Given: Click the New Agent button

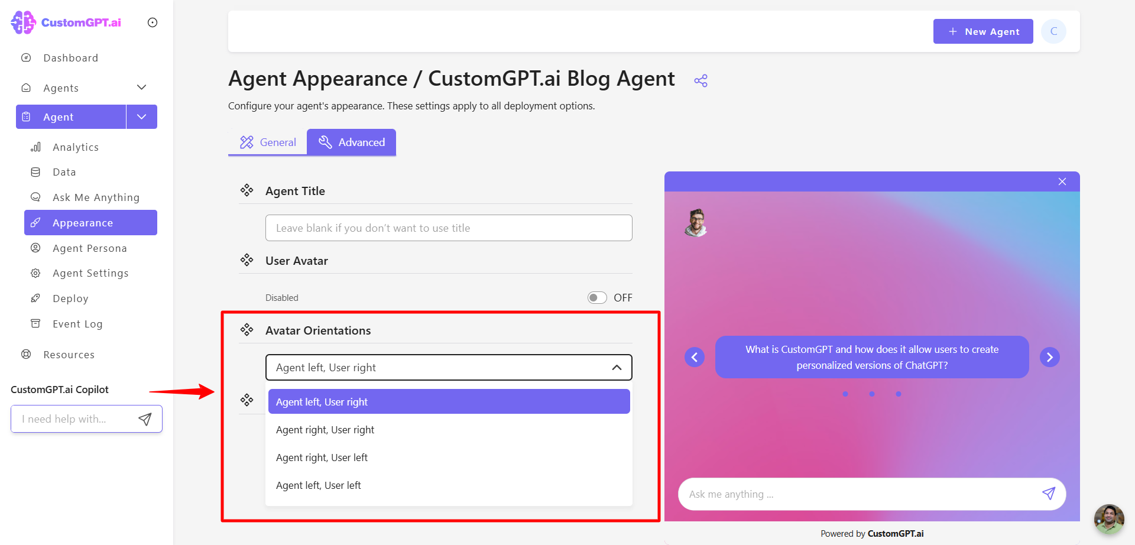Looking at the screenshot, I should [983, 31].
